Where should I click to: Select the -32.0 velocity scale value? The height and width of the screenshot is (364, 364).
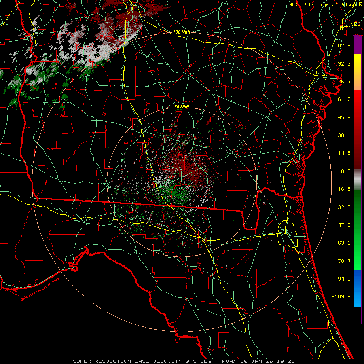click(x=343, y=207)
